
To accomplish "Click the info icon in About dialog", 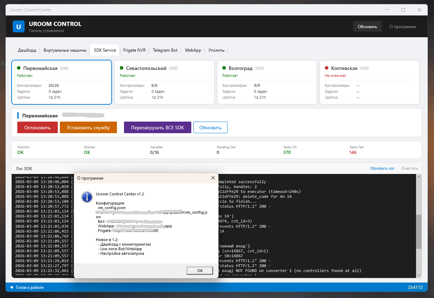I will point(87,197).
